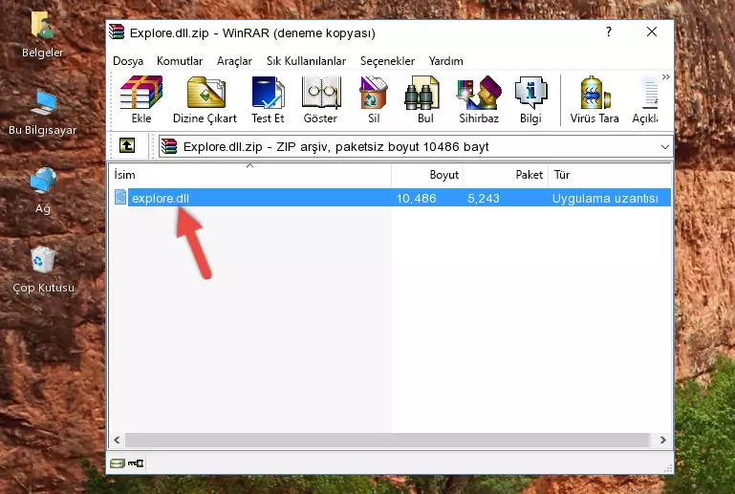The height and width of the screenshot is (494, 735).
Task: Expand the toolbar overflow chevron
Action: tap(665, 76)
